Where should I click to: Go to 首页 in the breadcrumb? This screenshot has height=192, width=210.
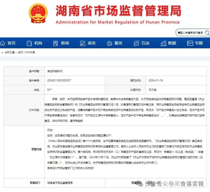point(20,52)
